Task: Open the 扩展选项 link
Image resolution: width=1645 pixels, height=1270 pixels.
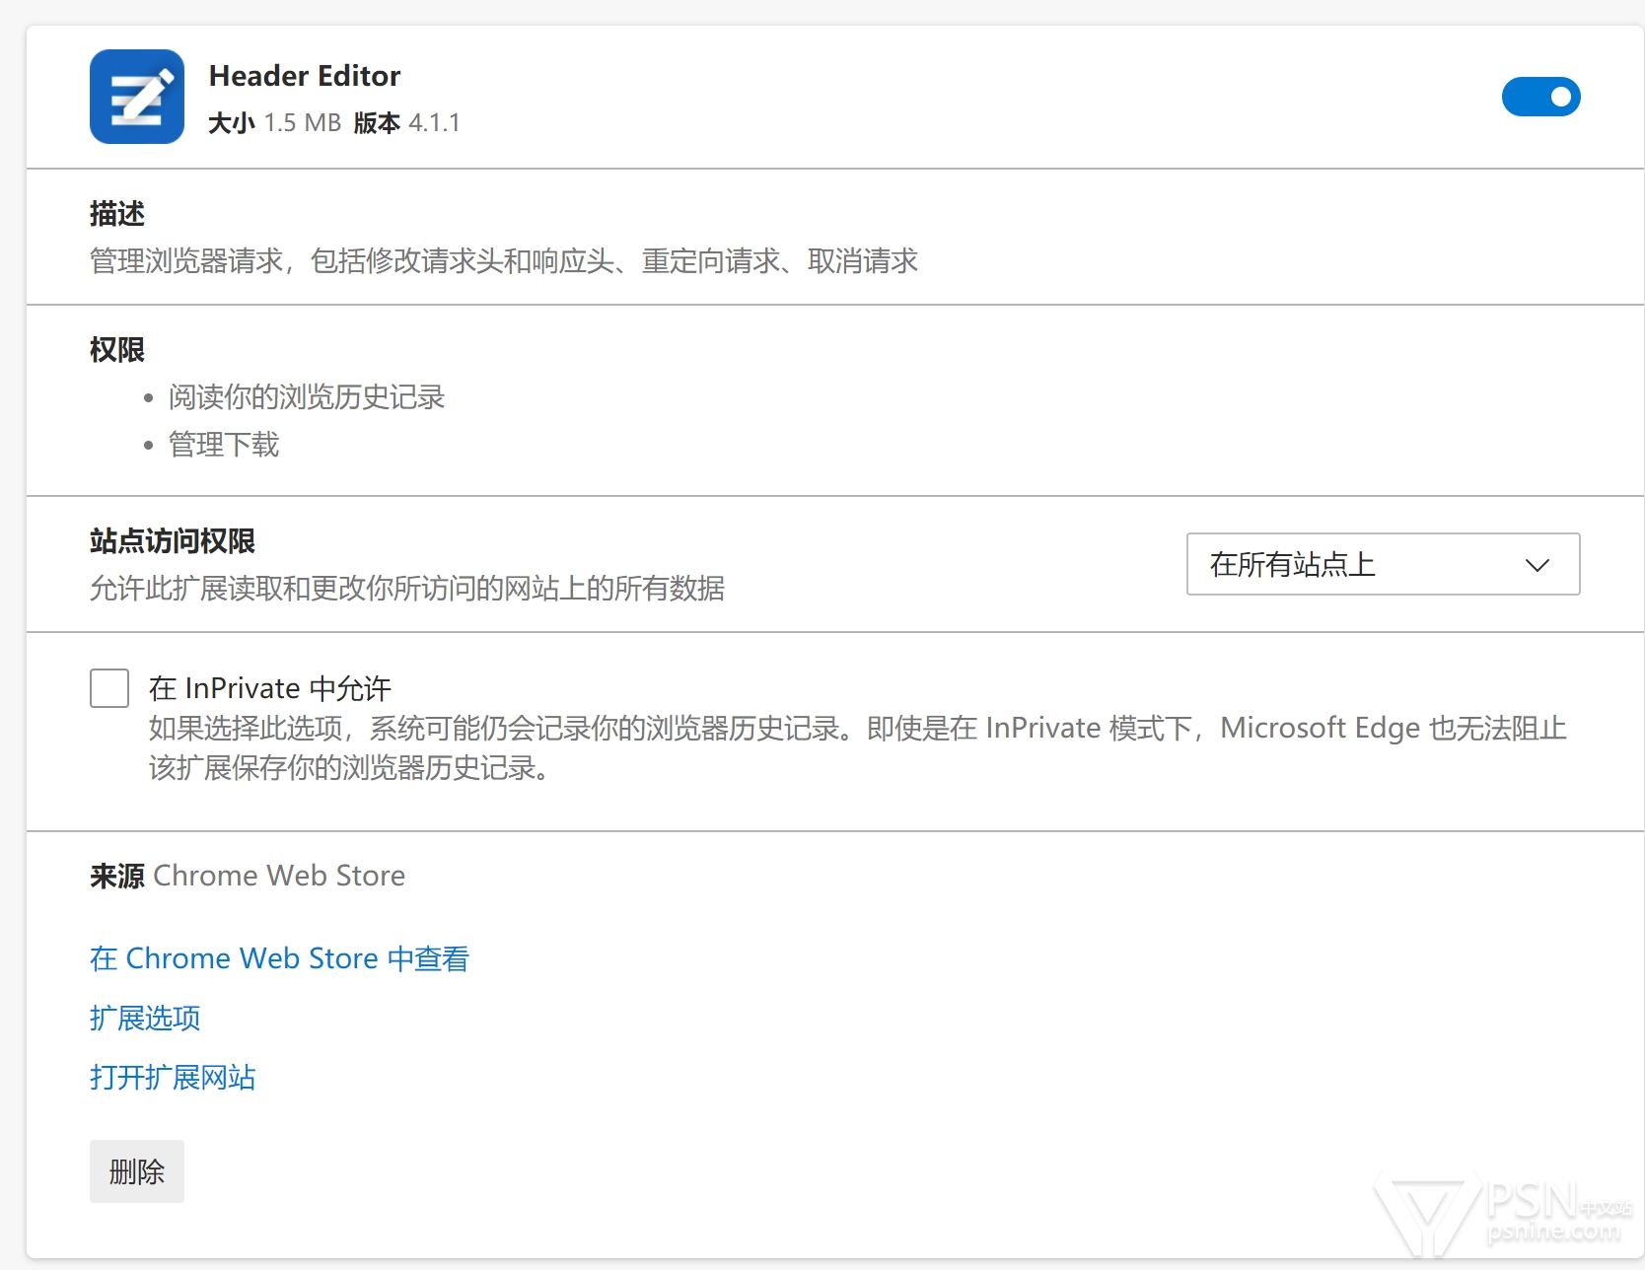Action: [x=145, y=1018]
